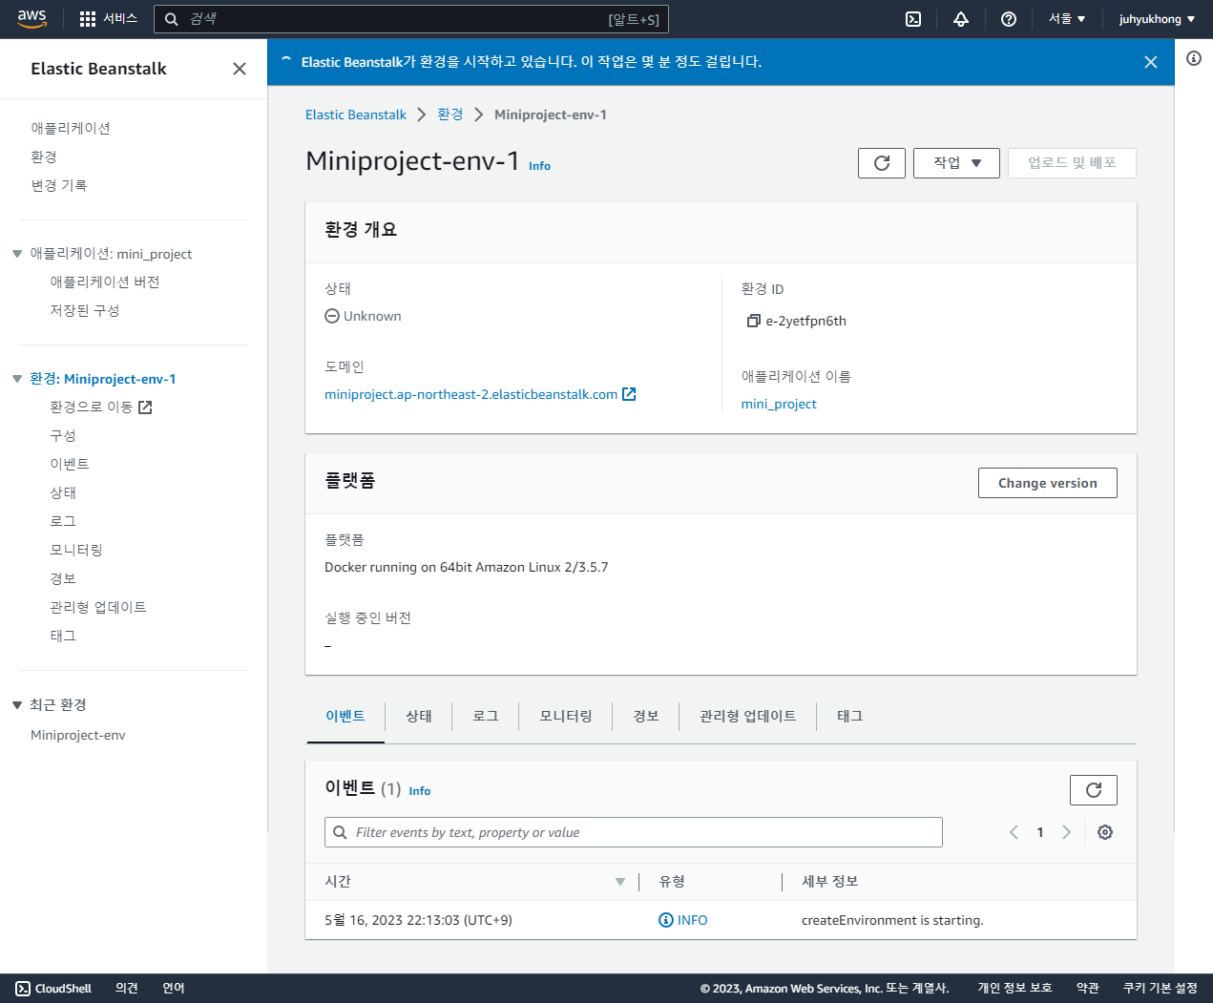Open 로그 in environment sidebar

(x=63, y=521)
